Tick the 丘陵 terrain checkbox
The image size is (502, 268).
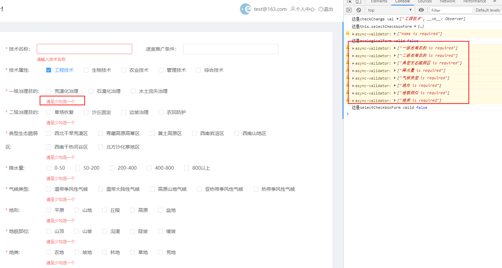point(105,210)
